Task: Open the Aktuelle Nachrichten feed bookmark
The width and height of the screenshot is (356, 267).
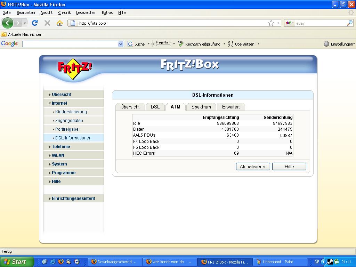Action: click(x=22, y=34)
